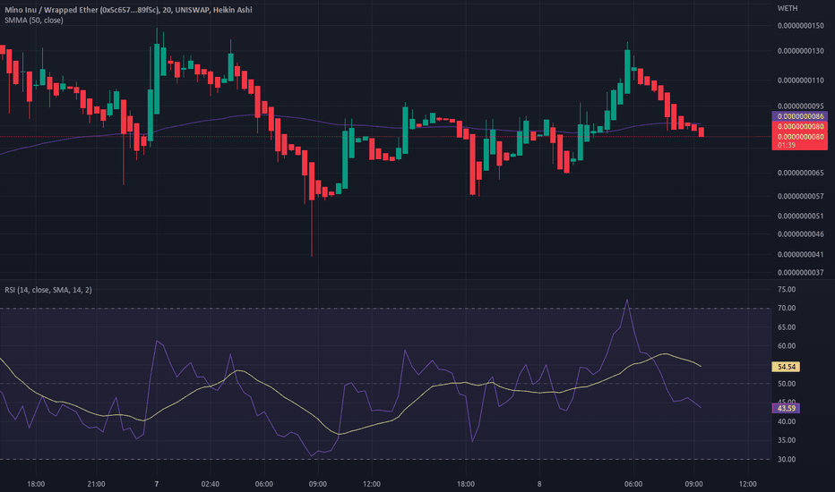Select the RSI (14, close, SMA, 14, 2) legend

[47, 290]
